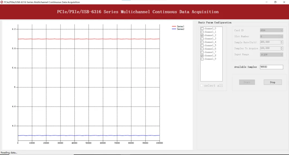
Task: Click the 5.4 y-axis label
Action: pyautogui.click(x=14, y=68)
